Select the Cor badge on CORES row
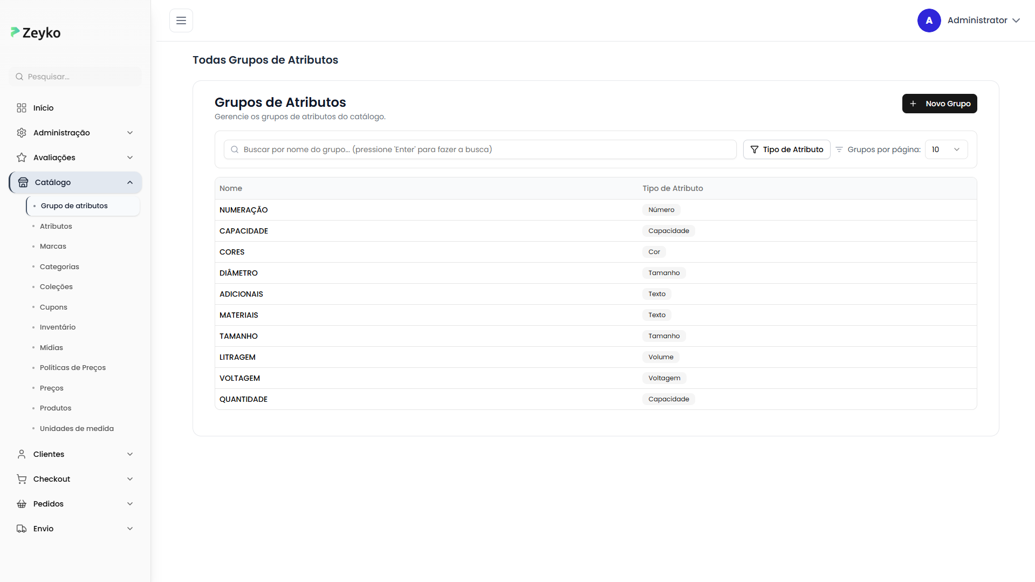Image resolution: width=1035 pixels, height=582 pixels. [654, 251]
